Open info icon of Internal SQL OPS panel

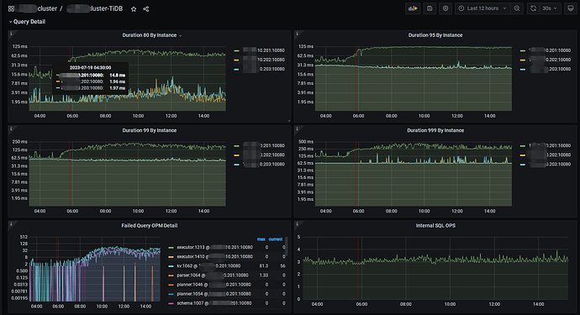[297, 223]
